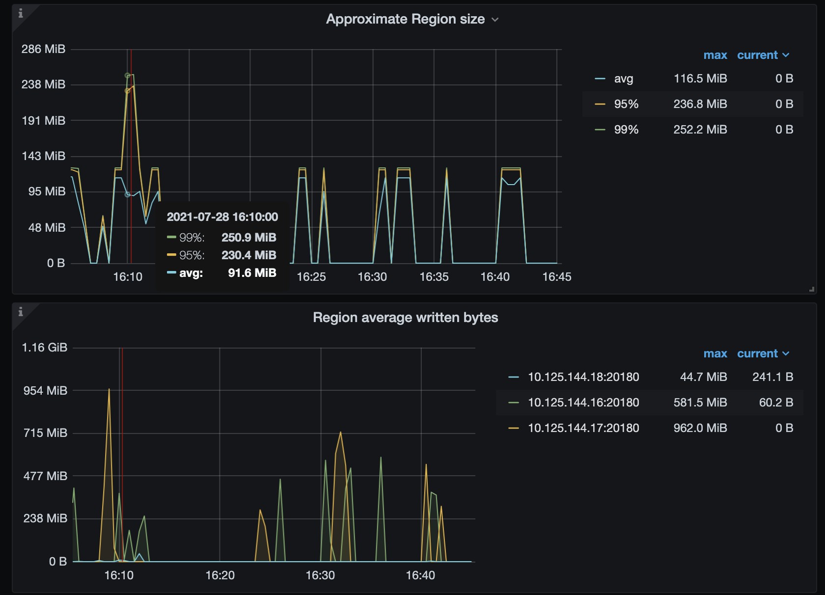Click info icon on Region average written bytes panel

coord(21,312)
